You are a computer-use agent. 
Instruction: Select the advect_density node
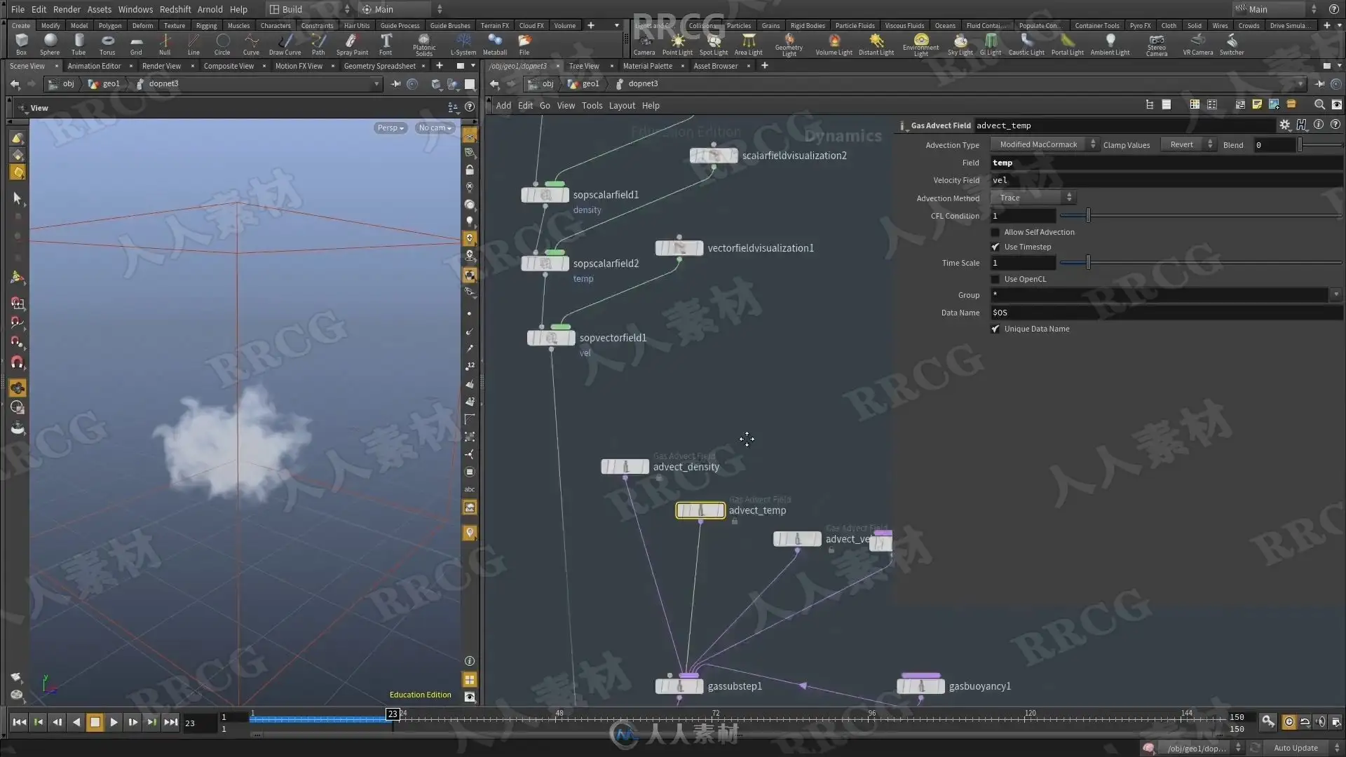point(625,467)
